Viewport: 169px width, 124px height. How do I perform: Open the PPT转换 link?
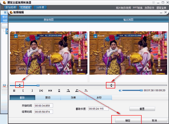pyautogui.click(x=138, y=8)
